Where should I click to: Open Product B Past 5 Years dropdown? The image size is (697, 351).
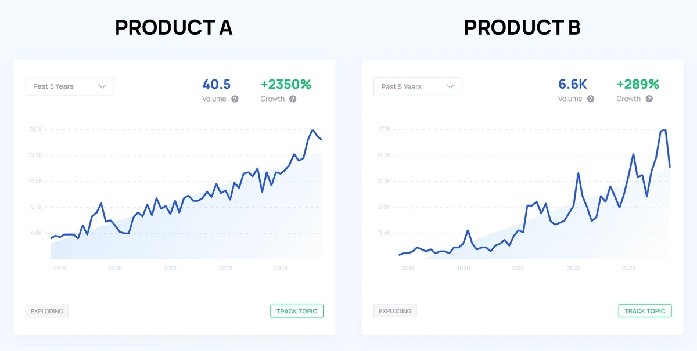418,87
